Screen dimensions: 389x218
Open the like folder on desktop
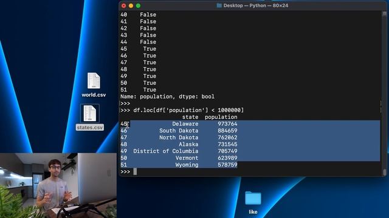coord(253,198)
